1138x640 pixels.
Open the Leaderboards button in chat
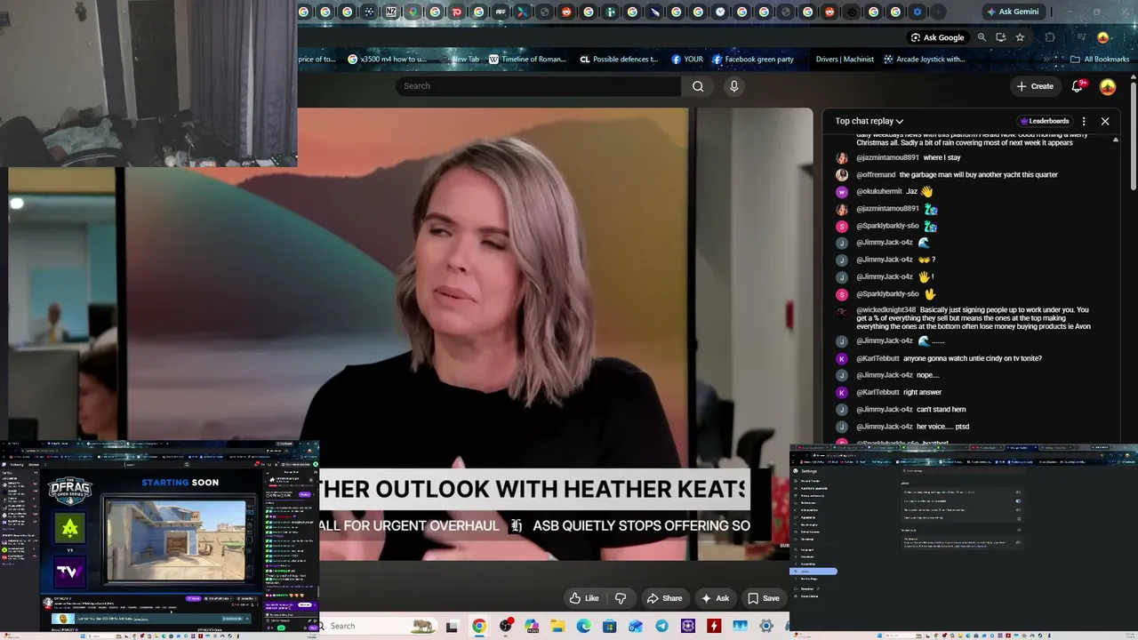click(x=1044, y=121)
